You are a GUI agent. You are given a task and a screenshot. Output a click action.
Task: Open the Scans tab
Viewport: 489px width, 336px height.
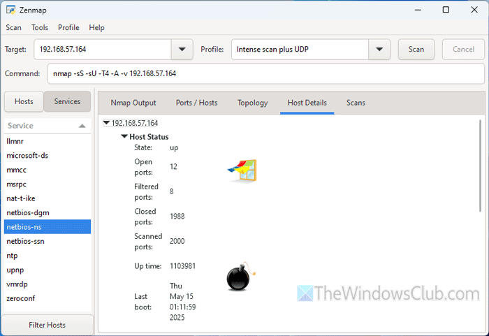pyautogui.click(x=356, y=103)
